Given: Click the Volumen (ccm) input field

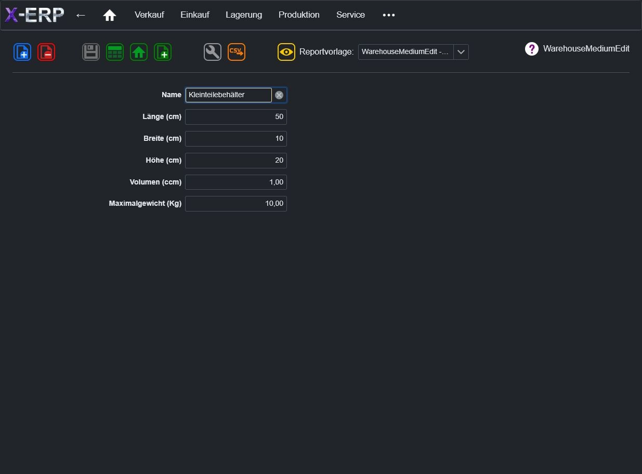Looking at the screenshot, I should click(236, 182).
